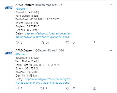Open AFAD avatar on the first tweet

coord(9,8)
